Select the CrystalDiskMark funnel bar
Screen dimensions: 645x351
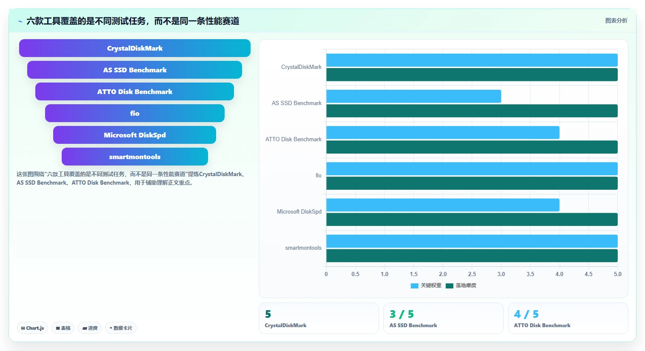tap(135, 48)
